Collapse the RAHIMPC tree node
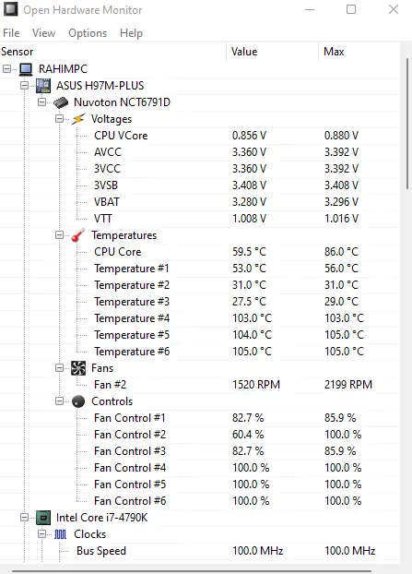Image resolution: width=412 pixels, height=574 pixels. (x=7, y=68)
